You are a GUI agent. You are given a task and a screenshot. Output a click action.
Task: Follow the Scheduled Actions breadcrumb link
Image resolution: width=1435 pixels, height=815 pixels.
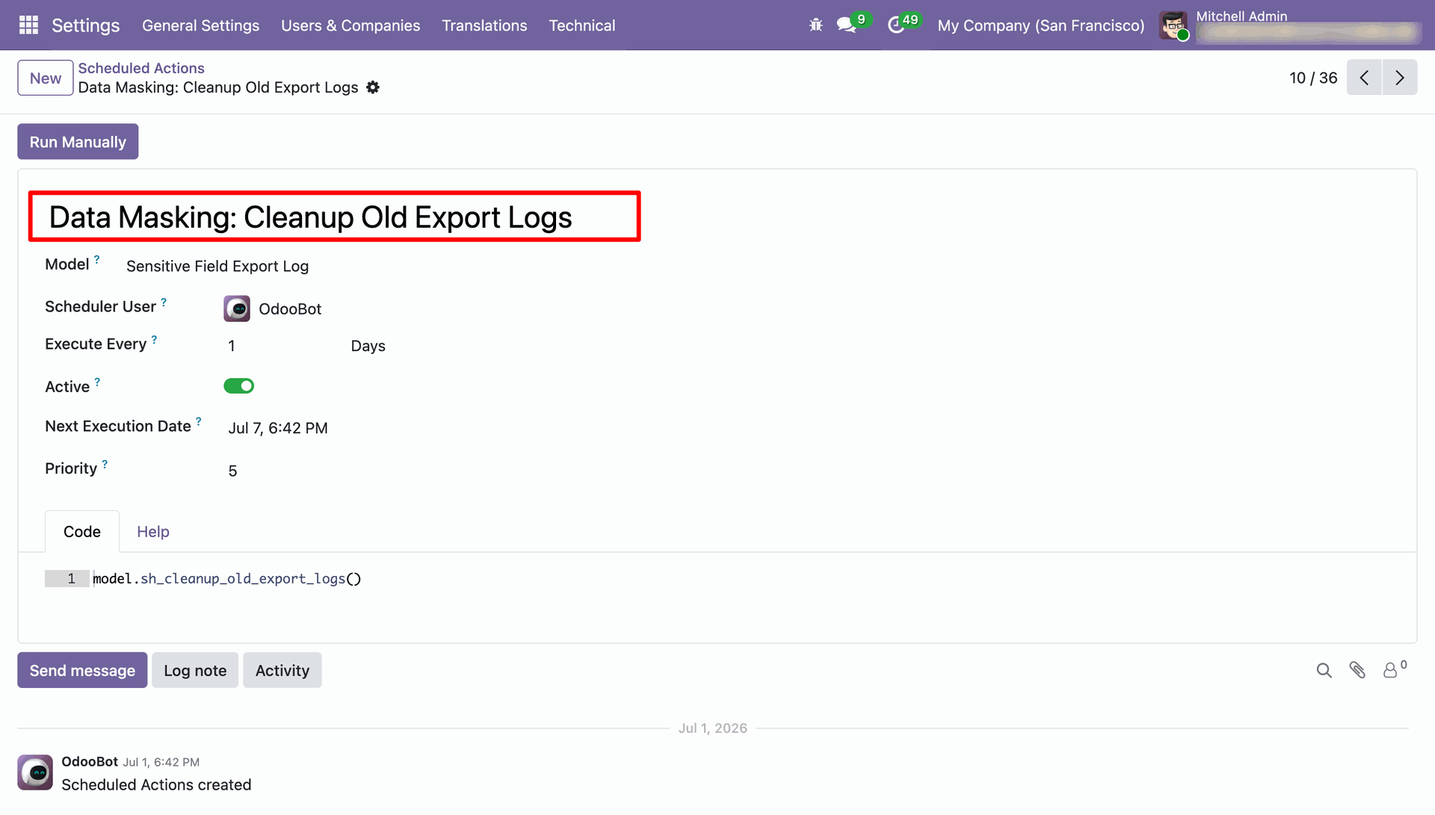tap(141, 68)
